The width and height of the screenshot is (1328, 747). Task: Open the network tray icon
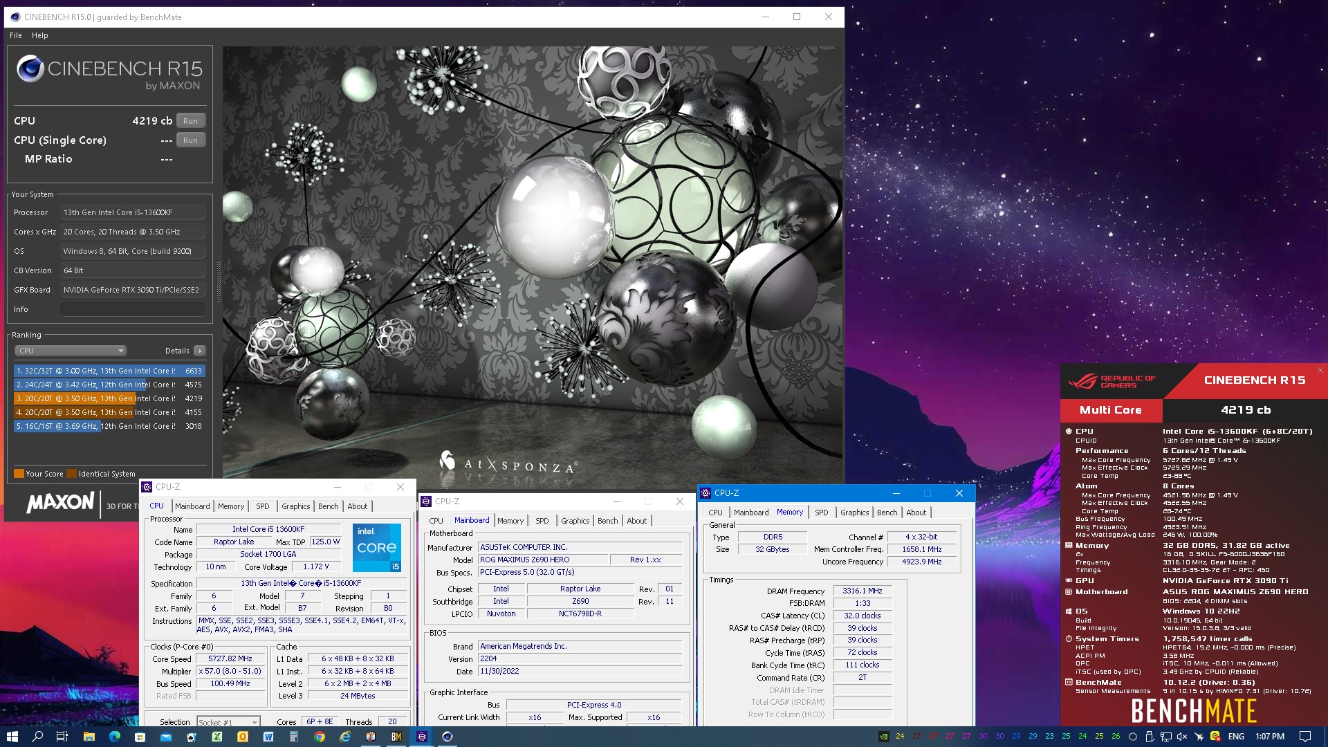pos(1165,737)
